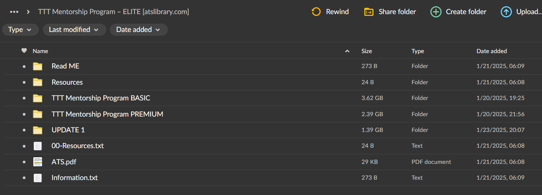
Task: Click the UPDATE 1 folder icon
Action: click(38, 130)
